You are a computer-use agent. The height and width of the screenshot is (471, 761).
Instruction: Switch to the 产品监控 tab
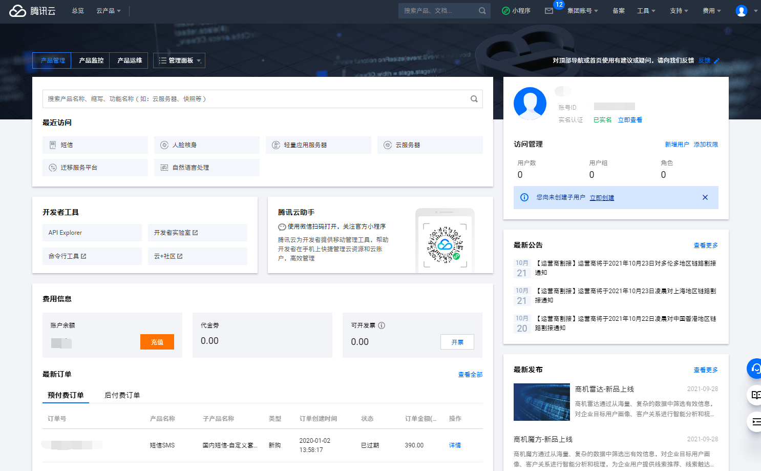91,60
